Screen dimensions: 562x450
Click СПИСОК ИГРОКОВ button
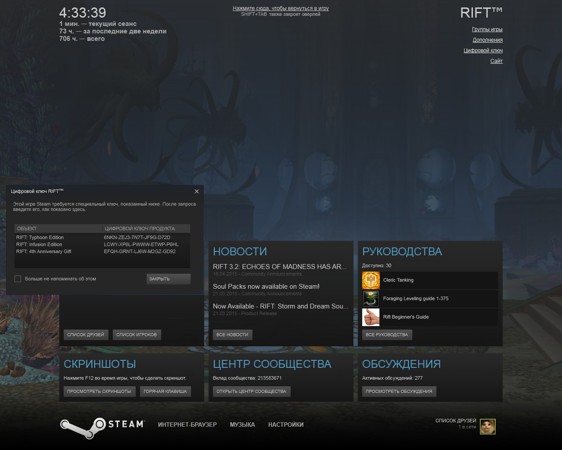[x=137, y=335]
